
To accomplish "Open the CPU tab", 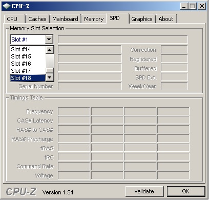I will coord(14,19).
